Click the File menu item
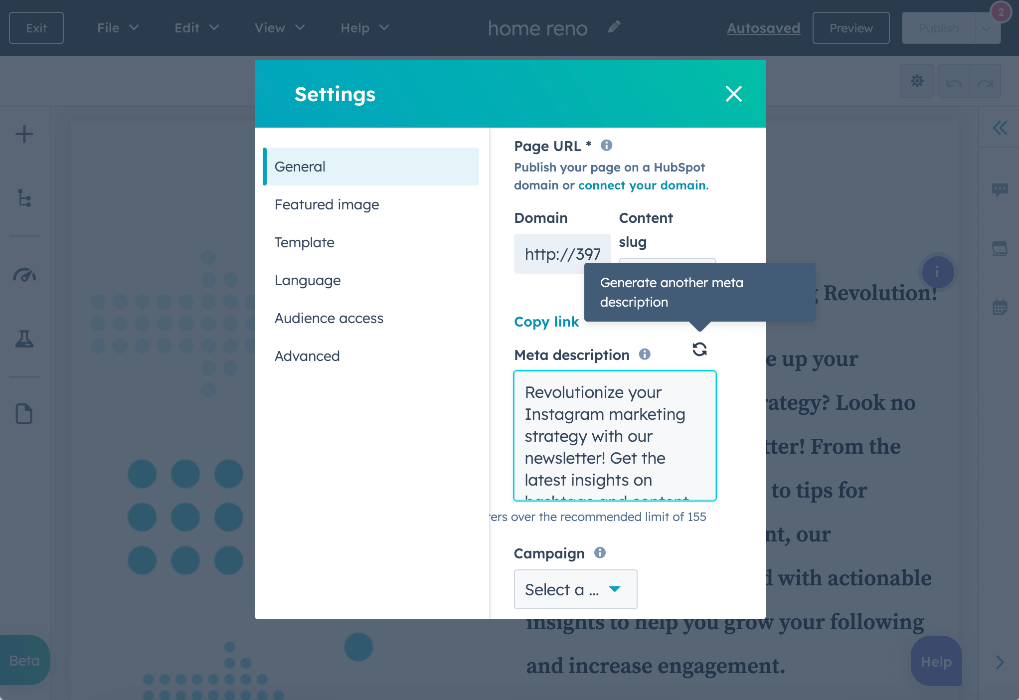 116,28
